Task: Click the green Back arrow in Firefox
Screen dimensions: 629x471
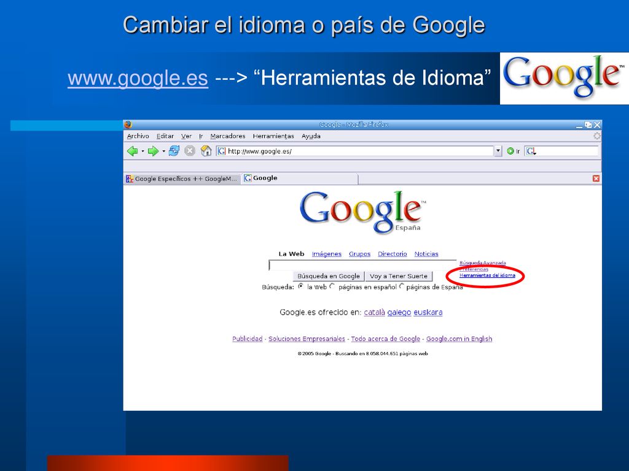Action: tap(133, 151)
